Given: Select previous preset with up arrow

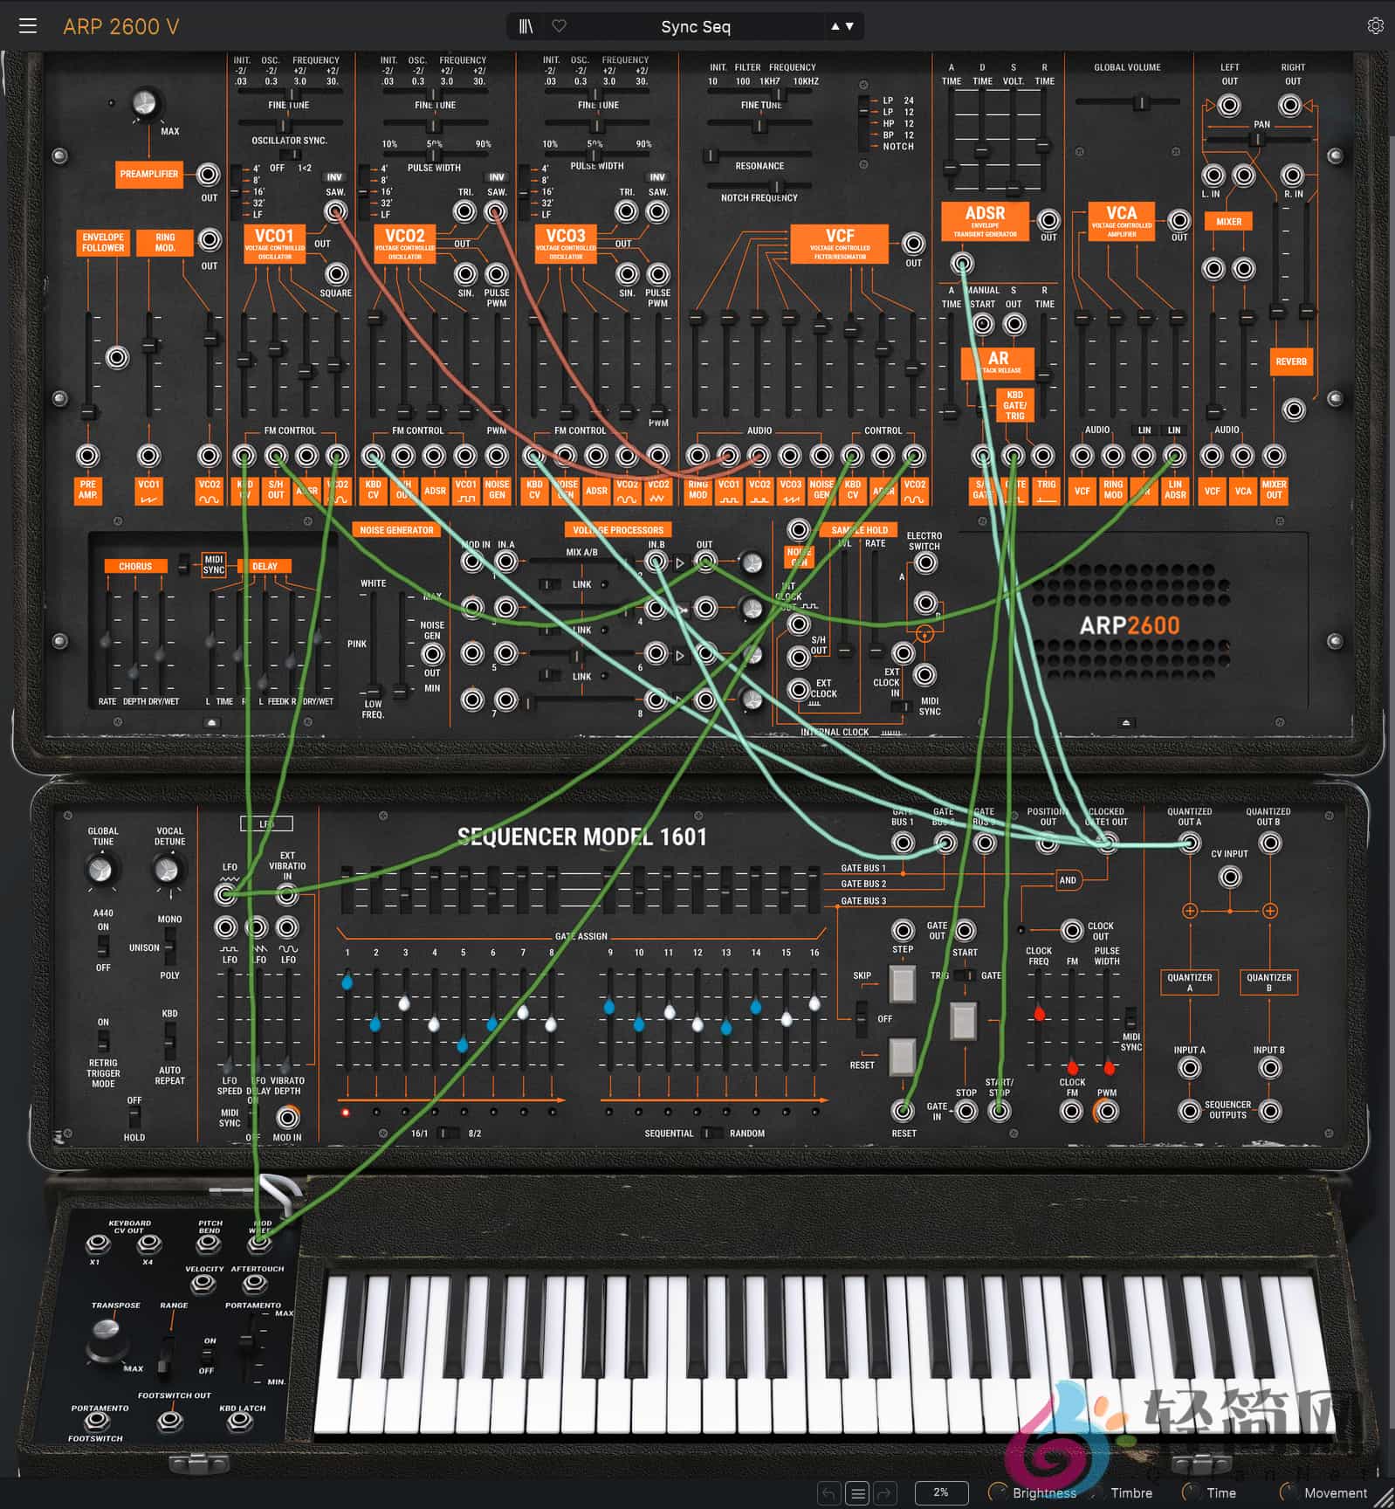Looking at the screenshot, I should (x=835, y=26).
